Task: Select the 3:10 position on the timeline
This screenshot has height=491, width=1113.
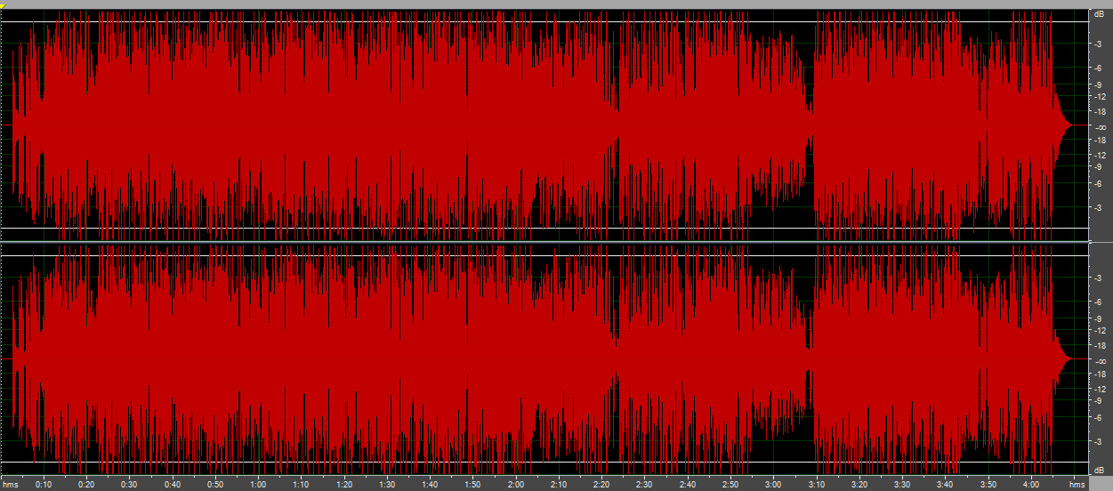Action: click(x=816, y=484)
